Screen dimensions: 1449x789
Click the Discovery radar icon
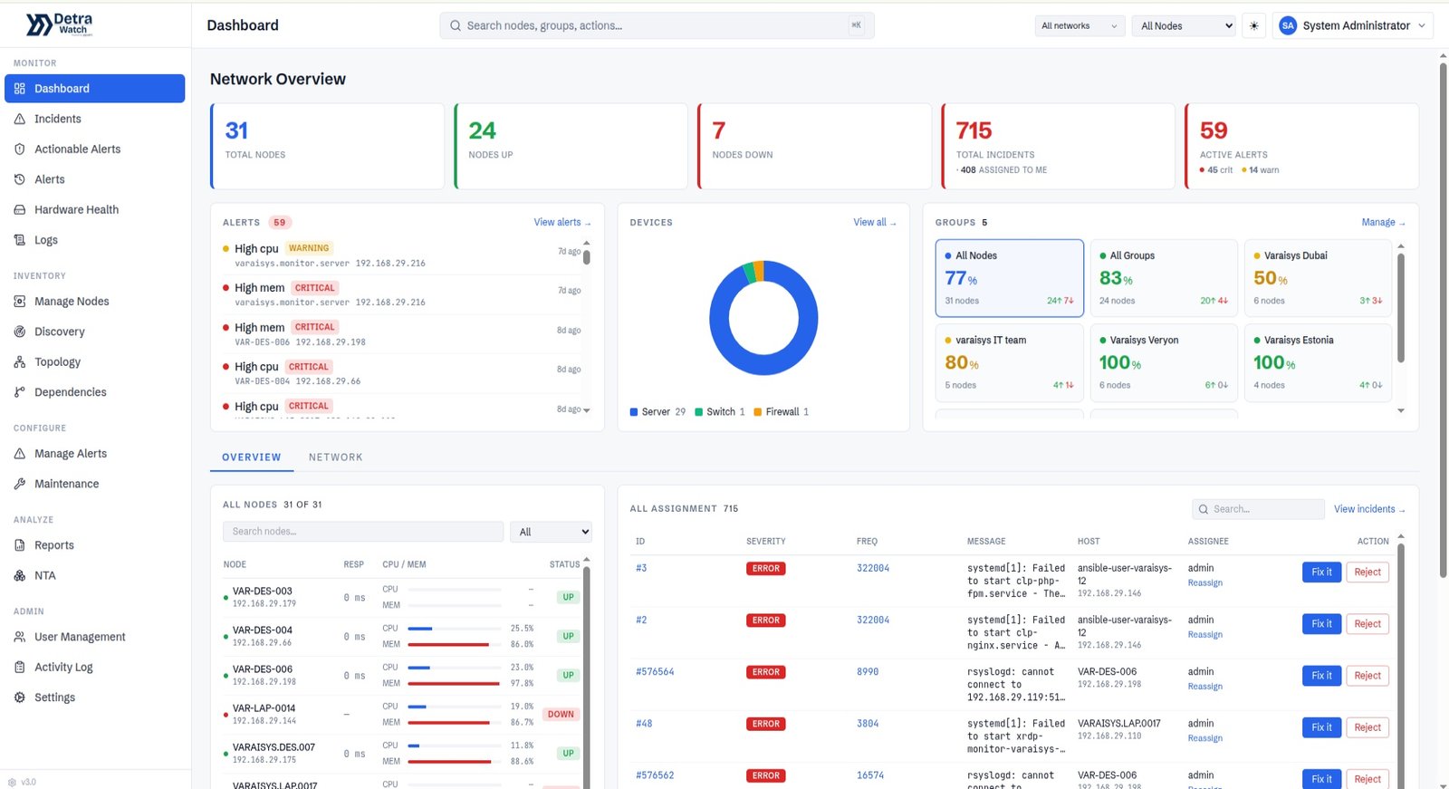[20, 332]
